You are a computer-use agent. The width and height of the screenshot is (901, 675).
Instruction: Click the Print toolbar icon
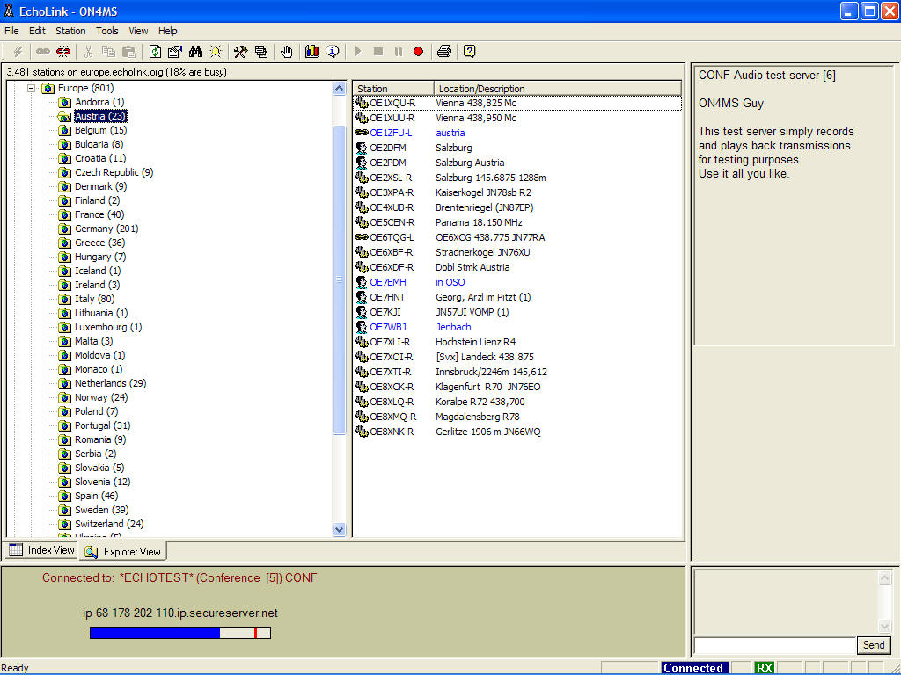point(443,52)
